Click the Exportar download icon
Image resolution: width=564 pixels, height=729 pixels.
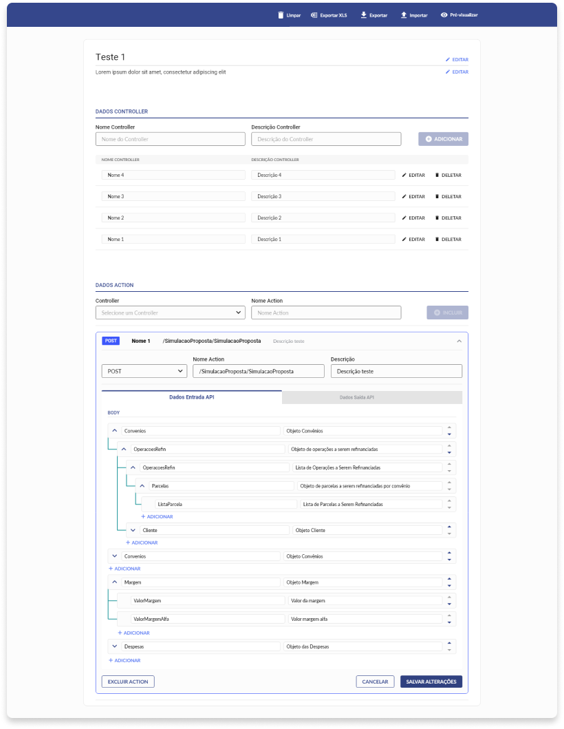(x=363, y=14)
